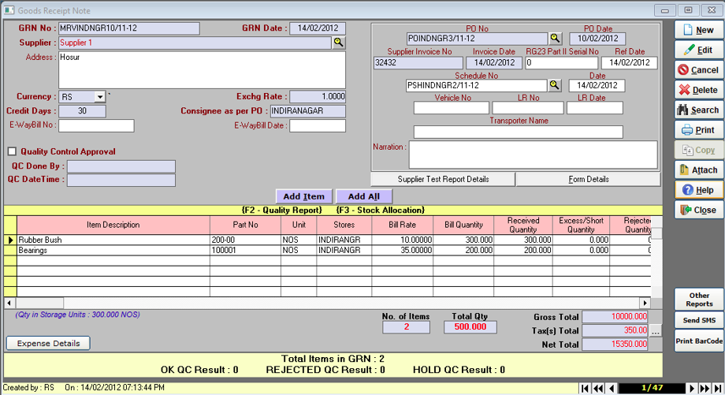Click the Supplier Invoice No field
Image resolution: width=725 pixels, height=395 pixels.
(x=418, y=62)
